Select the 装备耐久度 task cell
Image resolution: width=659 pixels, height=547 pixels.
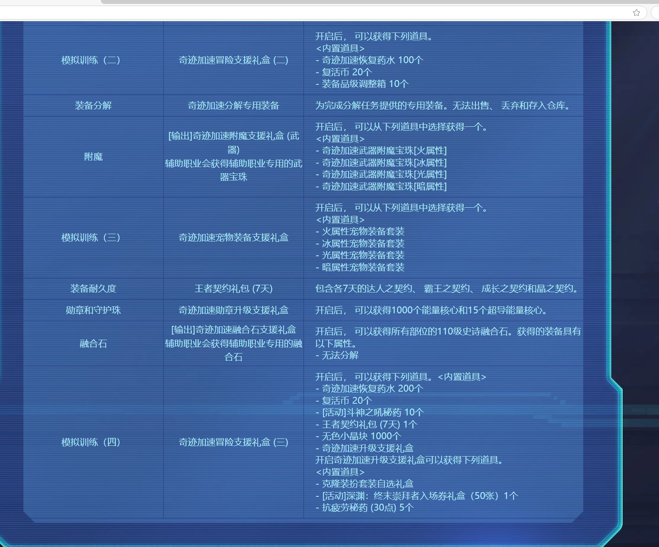pos(91,289)
